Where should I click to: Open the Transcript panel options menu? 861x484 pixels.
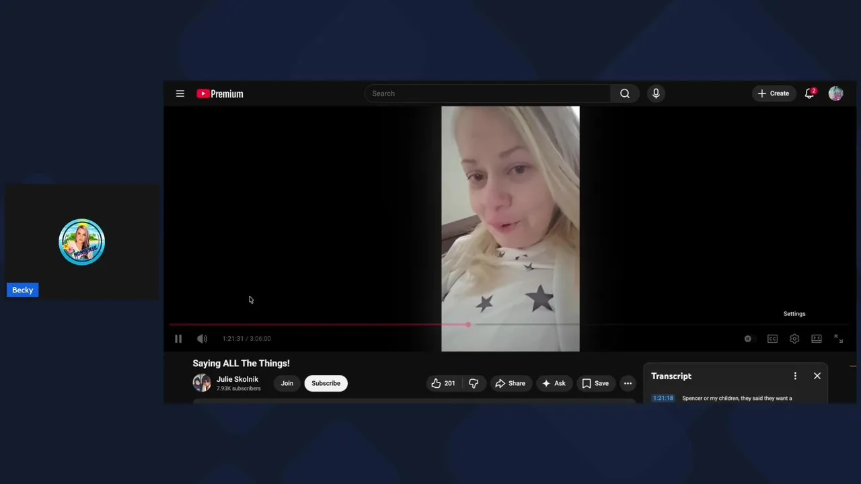point(795,376)
